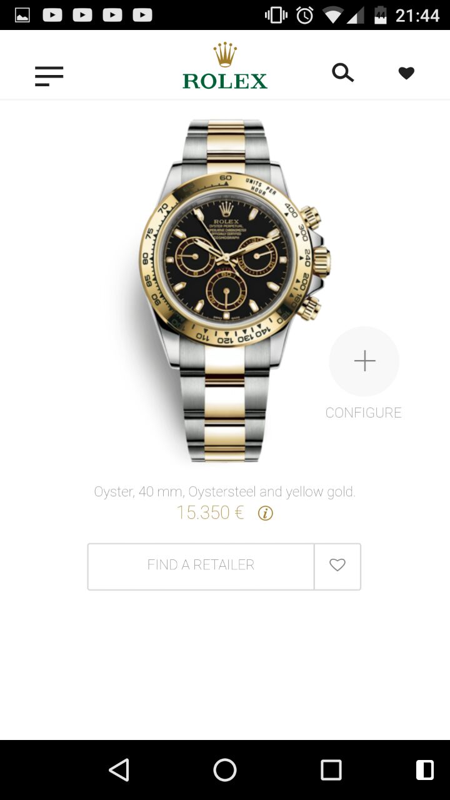Tap first YouTube notification icon in status bar
Image resolution: width=450 pixels, height=800 pixels.
click(52, 15)
